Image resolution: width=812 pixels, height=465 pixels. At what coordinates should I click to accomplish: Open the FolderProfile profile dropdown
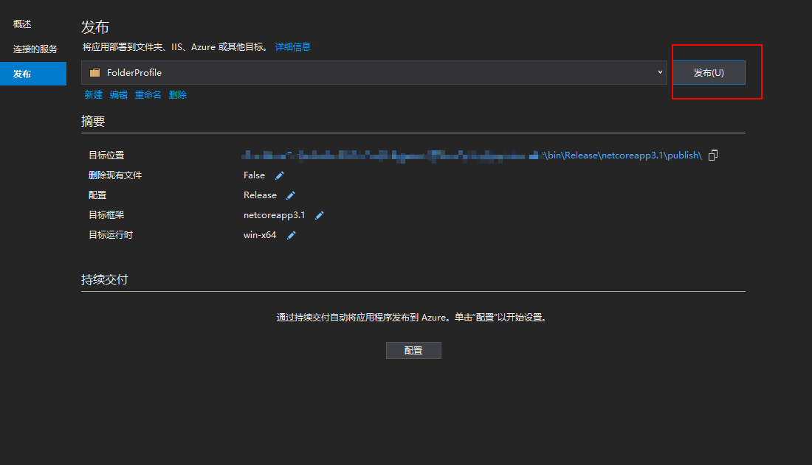tap(374, 72)
